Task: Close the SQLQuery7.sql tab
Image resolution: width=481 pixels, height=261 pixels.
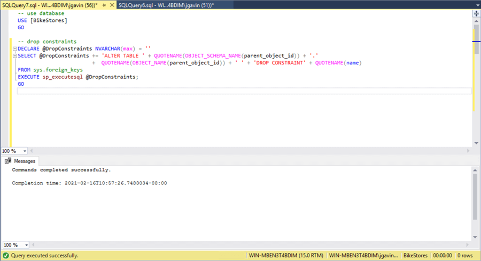Action: pos(112,5)
